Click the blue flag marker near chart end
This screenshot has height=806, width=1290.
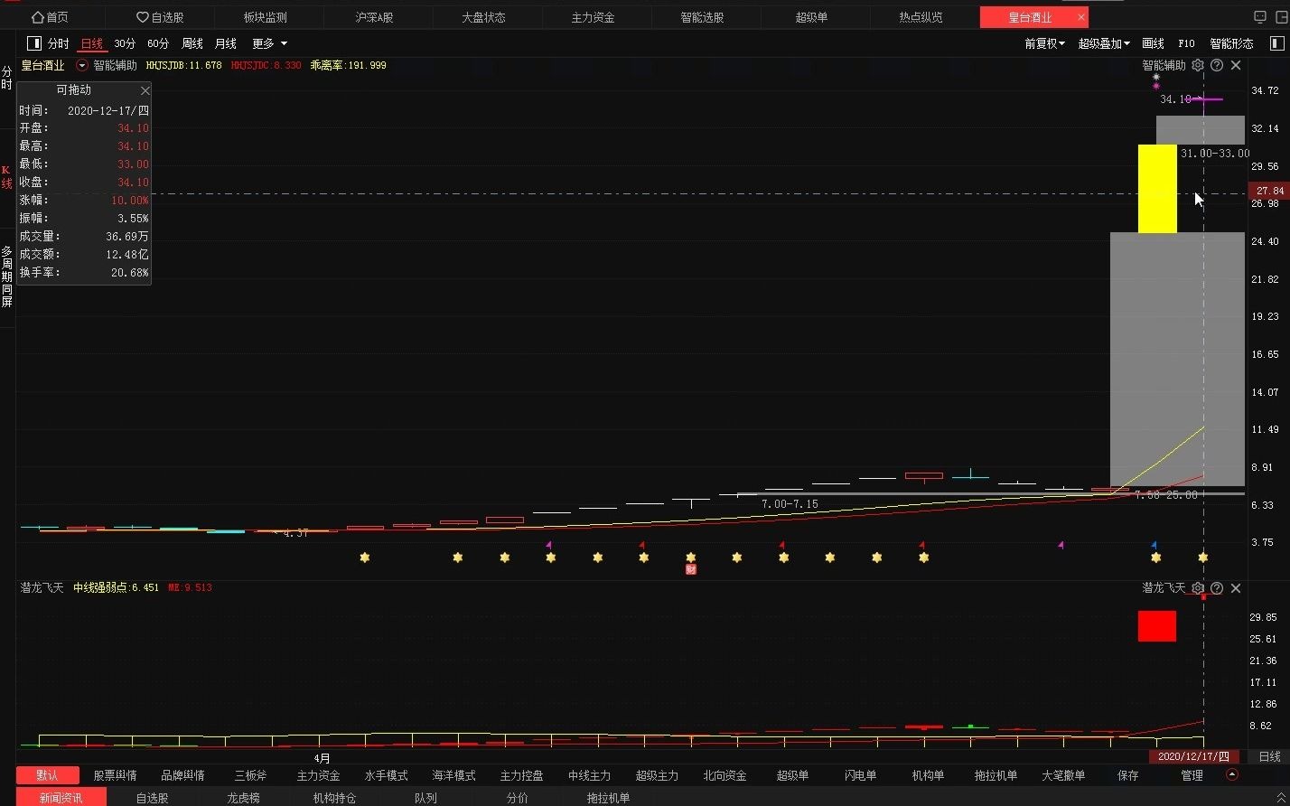coord(1154,545)
